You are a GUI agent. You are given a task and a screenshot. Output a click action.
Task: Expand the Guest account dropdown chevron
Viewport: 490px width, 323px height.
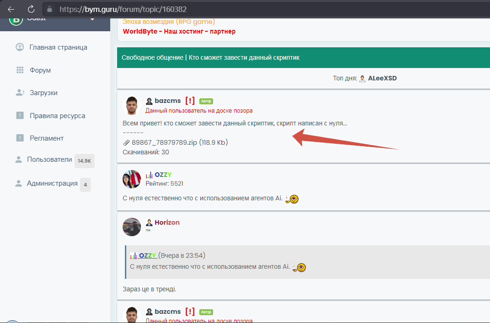click(x=92, y=19)
